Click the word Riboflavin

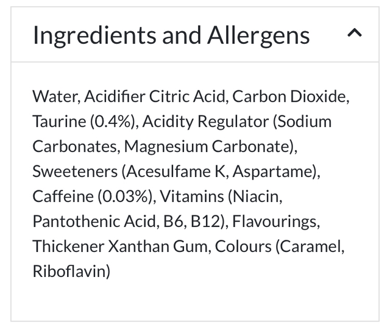69,271
